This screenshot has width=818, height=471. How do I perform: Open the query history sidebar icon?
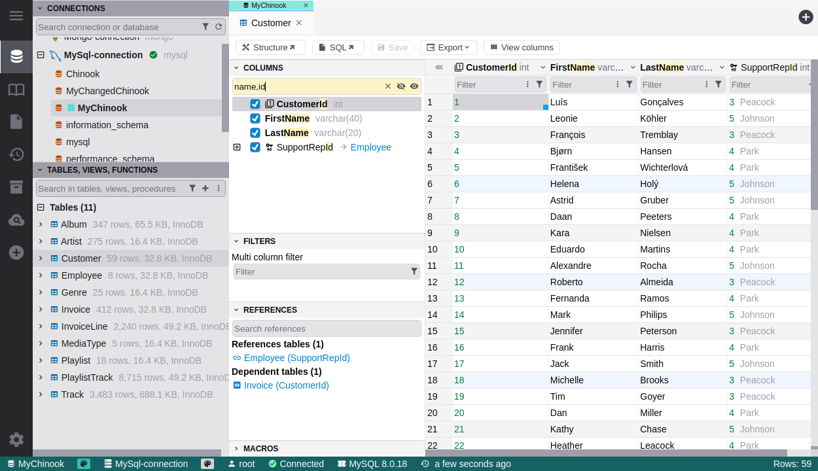[x=16, y=154]
